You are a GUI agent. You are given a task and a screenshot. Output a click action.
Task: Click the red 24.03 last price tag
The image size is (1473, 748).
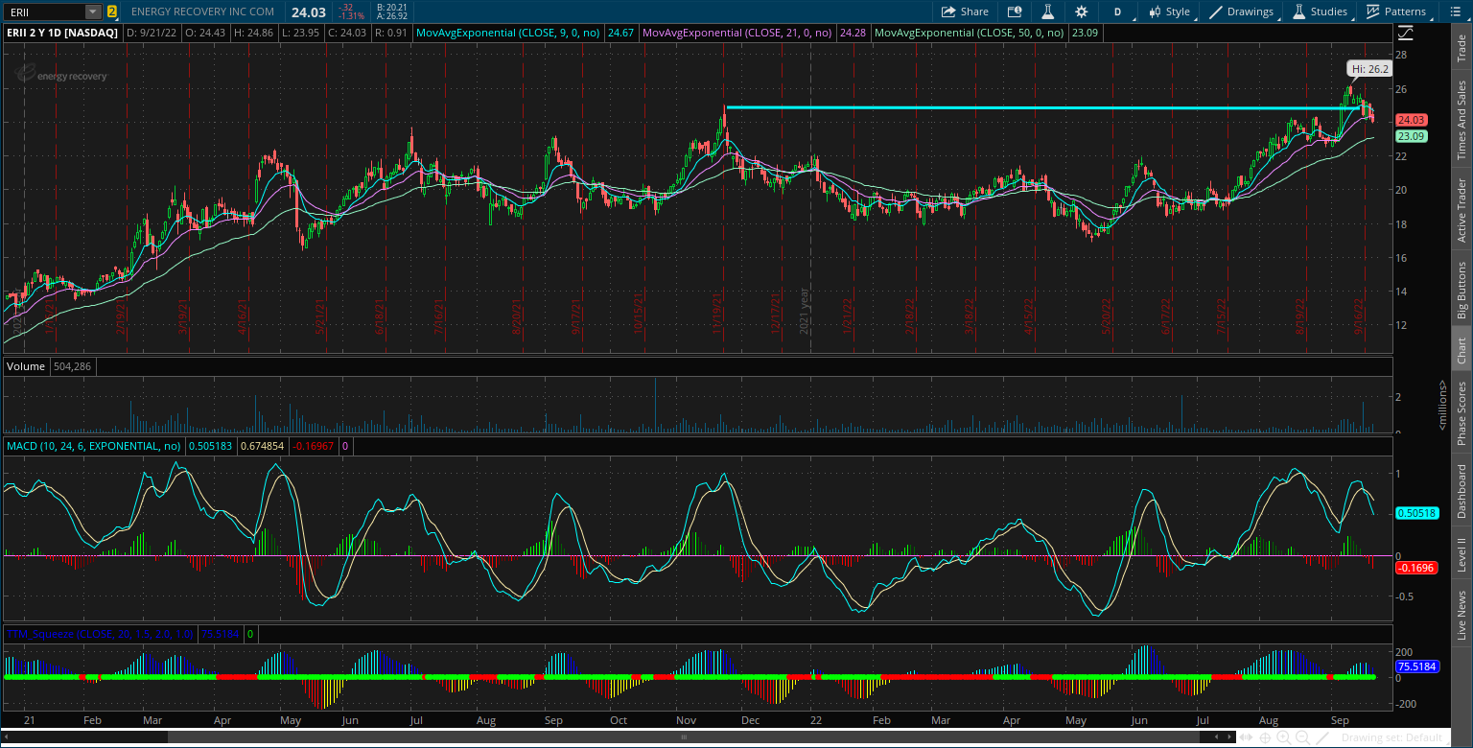coord(1410,120)
